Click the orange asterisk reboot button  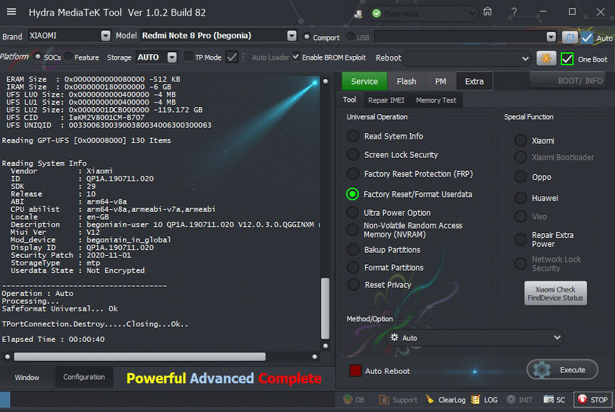(546, 59)
